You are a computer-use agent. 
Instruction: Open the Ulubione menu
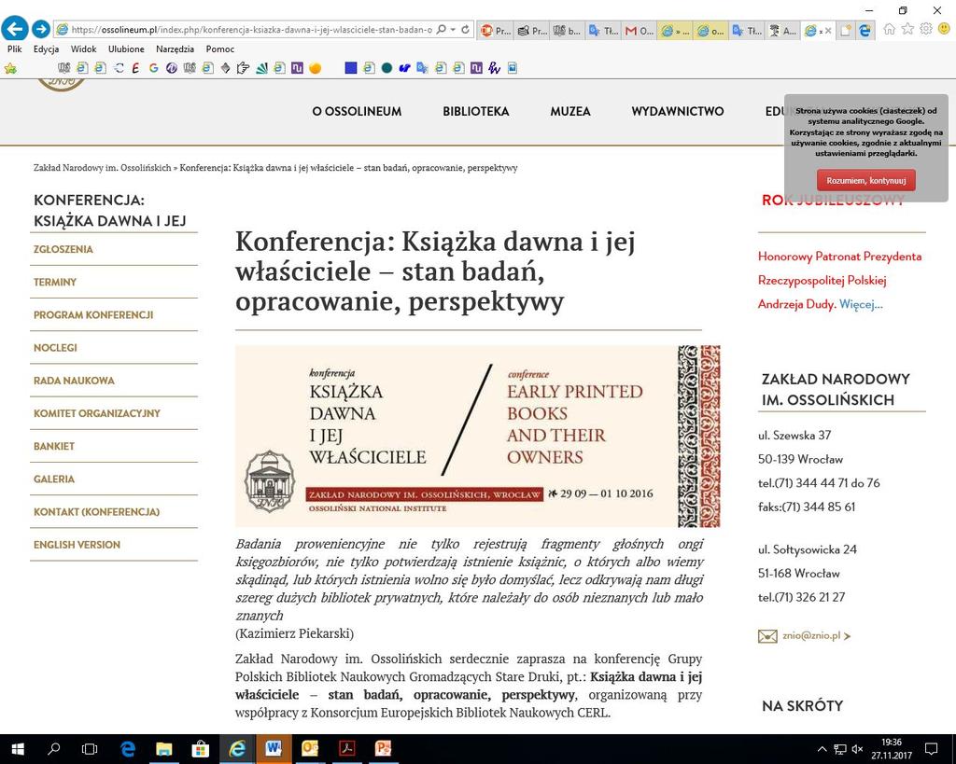point(126,49)
